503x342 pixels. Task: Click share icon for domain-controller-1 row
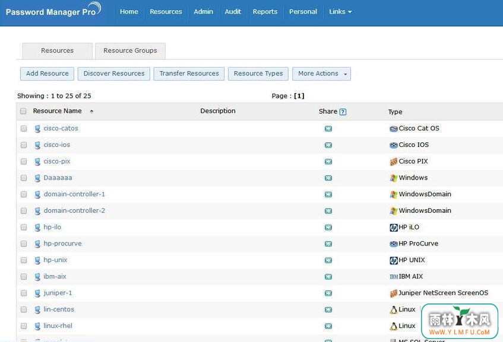click(328, 194)
